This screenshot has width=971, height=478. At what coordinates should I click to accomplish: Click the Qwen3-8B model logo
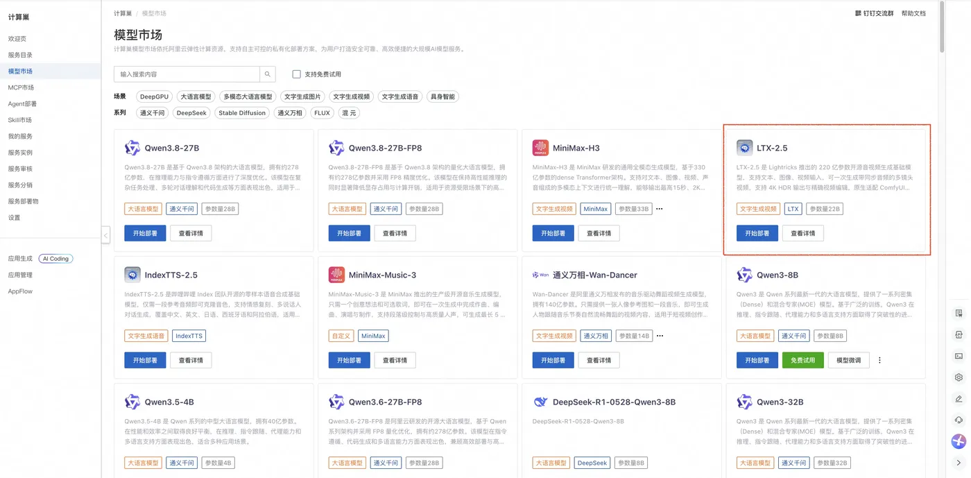(744, 275)
